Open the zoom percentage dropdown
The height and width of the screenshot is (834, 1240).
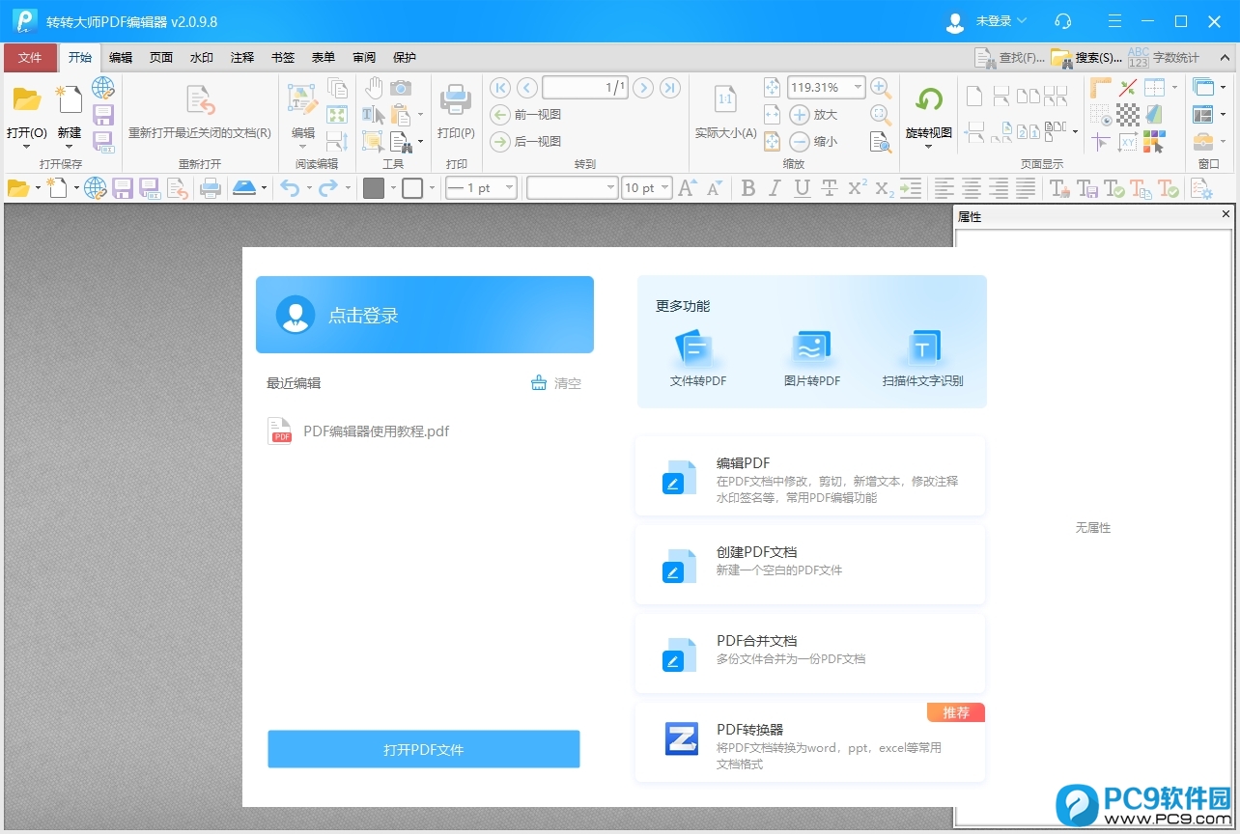pos(858,88)
